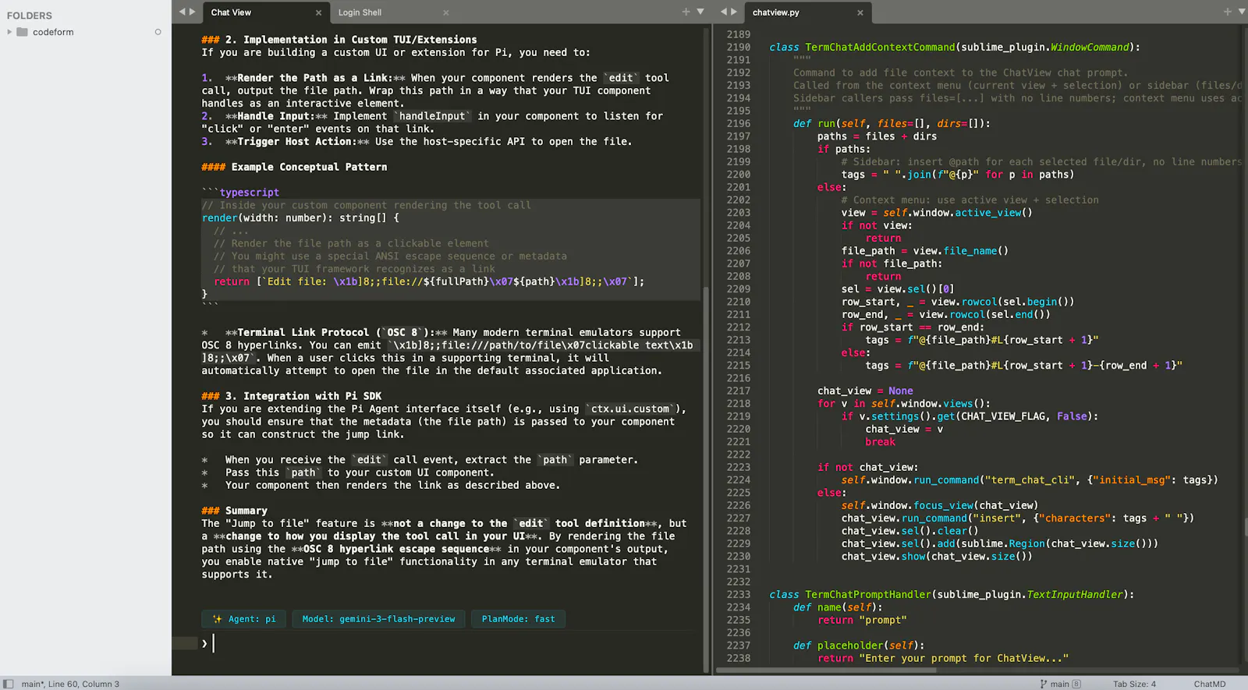Click the 'def run(self, files=[], dirs=[])' line
The image size is (1248, 690).
pyautogui.click(x=892, y=124)
